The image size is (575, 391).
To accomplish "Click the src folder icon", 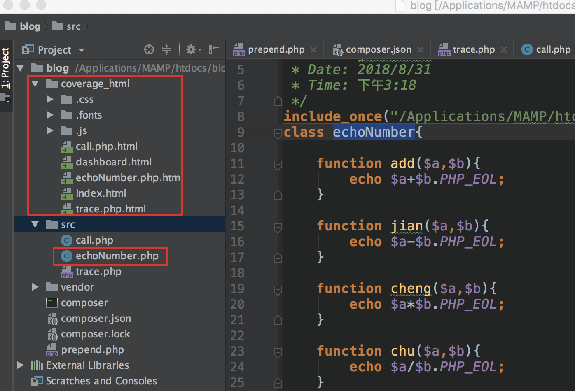I will (x=52, y=225).
